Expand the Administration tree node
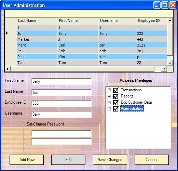The image size is (178, 171). (109, 109)
